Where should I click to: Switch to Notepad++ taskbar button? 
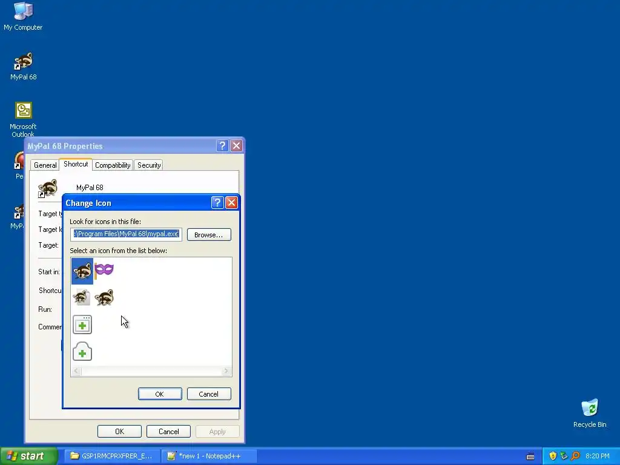[x=209, y=456]
